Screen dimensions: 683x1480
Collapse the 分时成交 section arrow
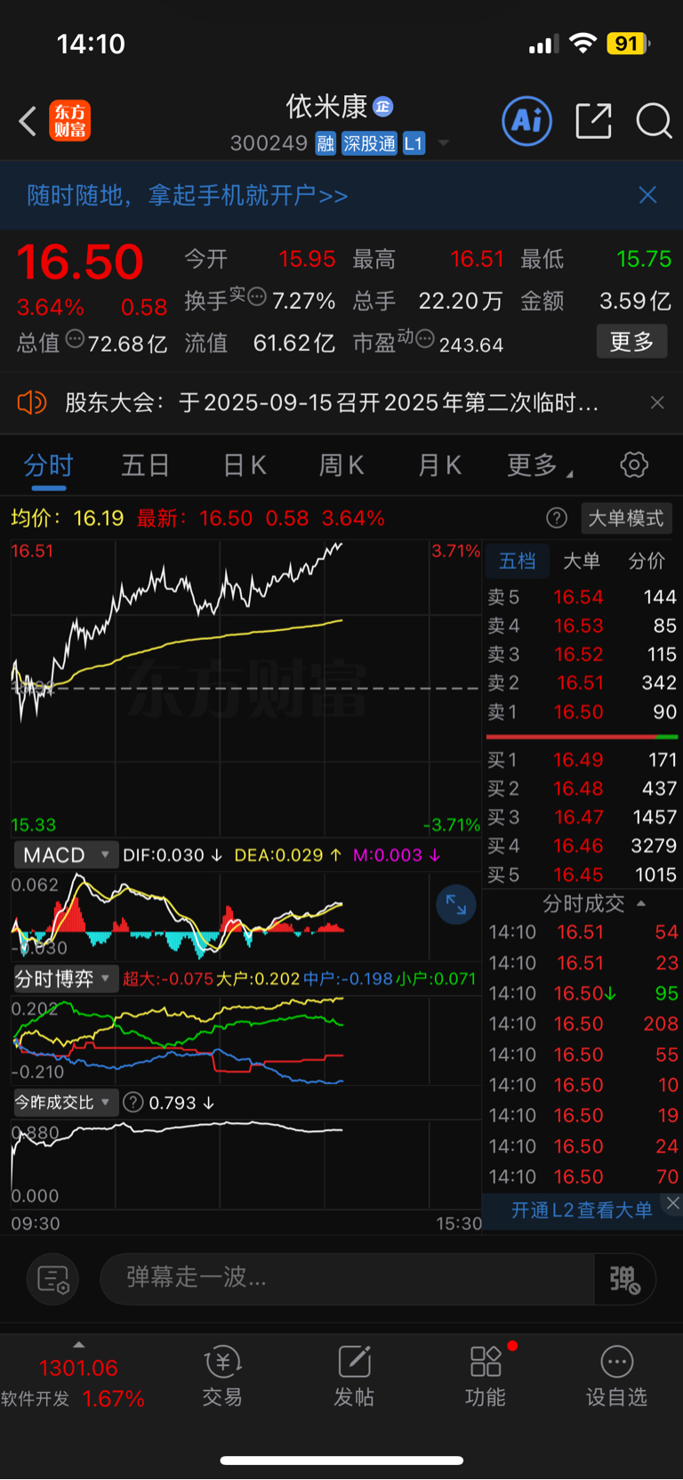click(x=641, y=903)
